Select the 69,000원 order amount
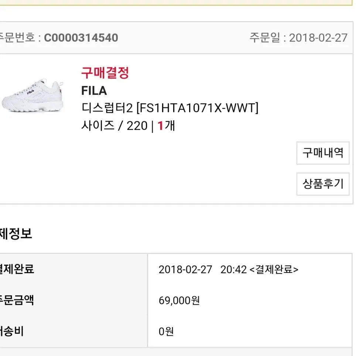The image size is (356, 356). tap(179, 300)
